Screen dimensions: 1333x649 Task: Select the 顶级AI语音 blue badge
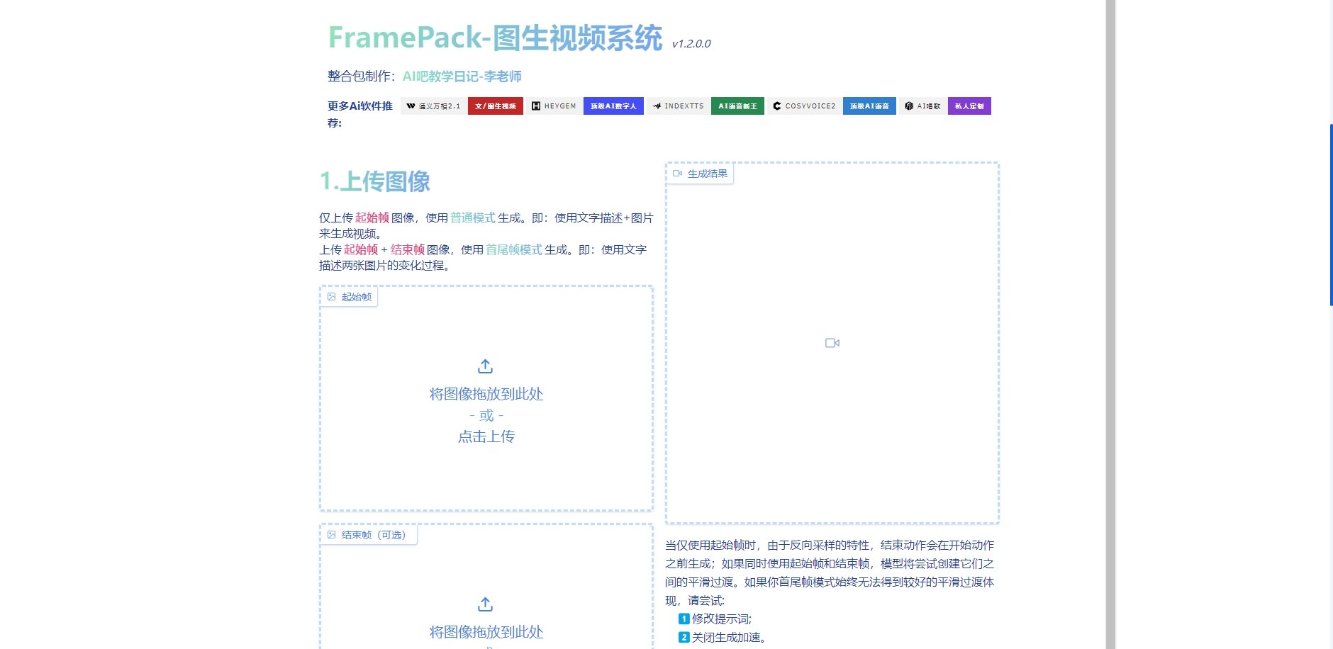[869, 106]
